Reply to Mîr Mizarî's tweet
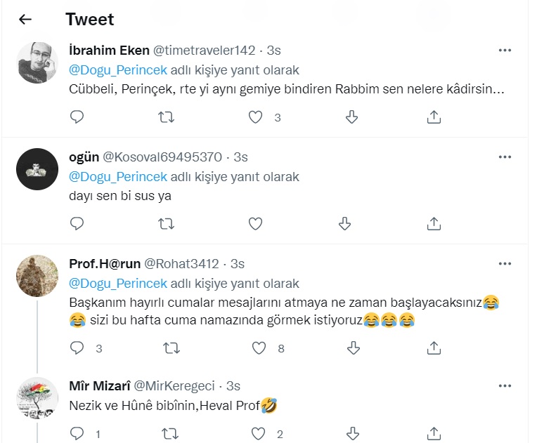The width and height of the screenshot is (537, 443). click(77, 434)
